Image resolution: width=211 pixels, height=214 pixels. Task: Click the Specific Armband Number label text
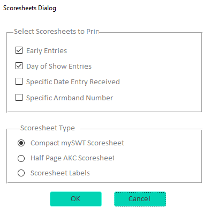pyautogui.click(x=70, y=98)
